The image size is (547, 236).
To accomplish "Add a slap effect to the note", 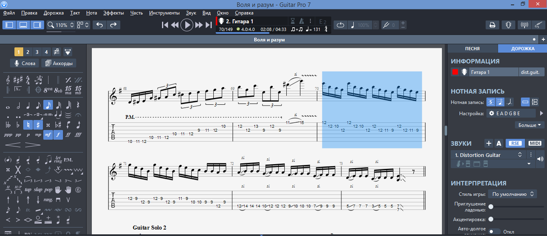I will pos(38,189).
